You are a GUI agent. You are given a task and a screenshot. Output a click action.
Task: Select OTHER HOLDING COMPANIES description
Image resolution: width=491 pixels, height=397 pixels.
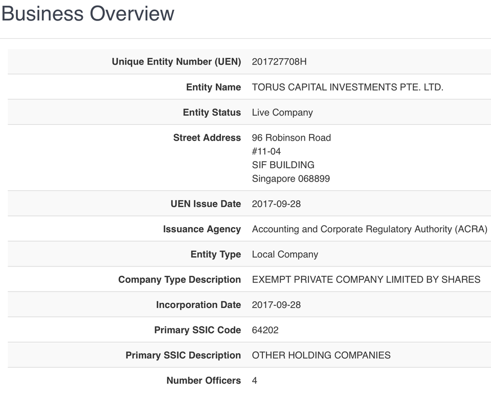coord(321,356)
